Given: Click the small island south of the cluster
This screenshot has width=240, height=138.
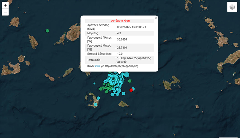Looking at the screenshot, I should click(x=123, y=104).
